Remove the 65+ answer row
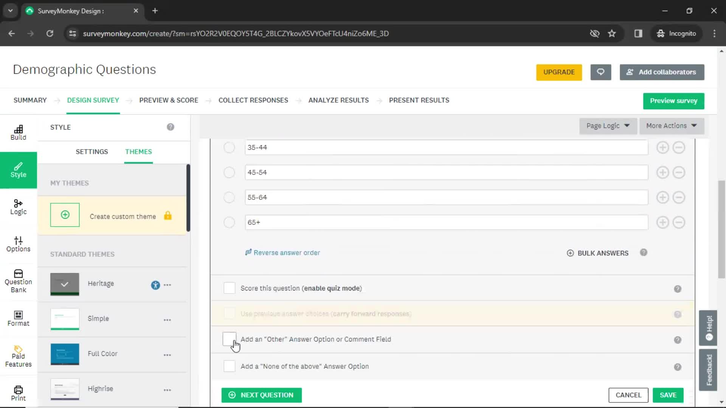Viewport: 726px width, 408px height. click(679, 222)
